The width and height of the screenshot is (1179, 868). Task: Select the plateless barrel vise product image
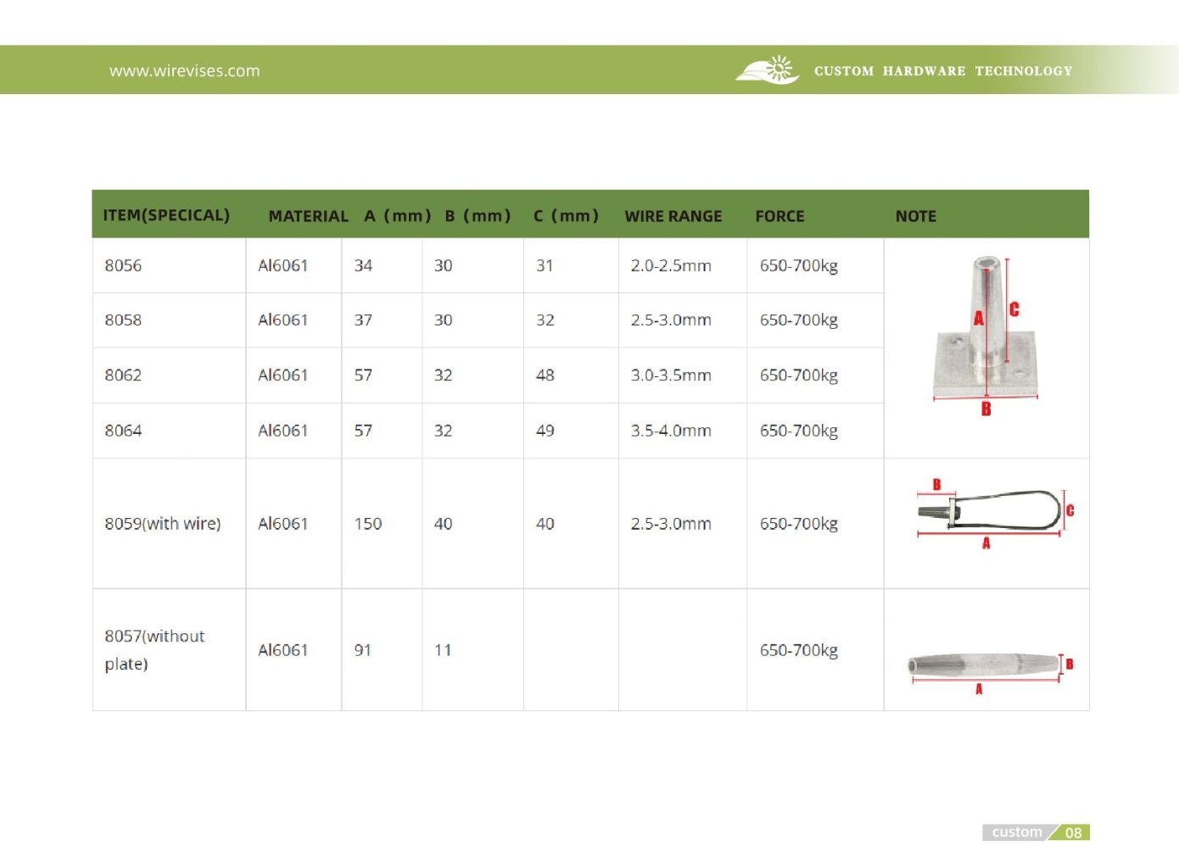982,664
